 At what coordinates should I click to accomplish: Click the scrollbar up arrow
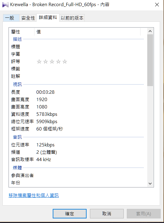150,31
